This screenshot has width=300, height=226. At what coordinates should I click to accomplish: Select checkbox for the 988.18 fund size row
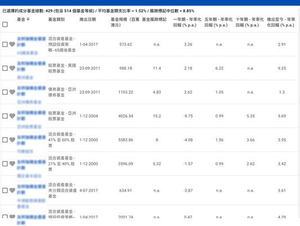pos(5,68)
